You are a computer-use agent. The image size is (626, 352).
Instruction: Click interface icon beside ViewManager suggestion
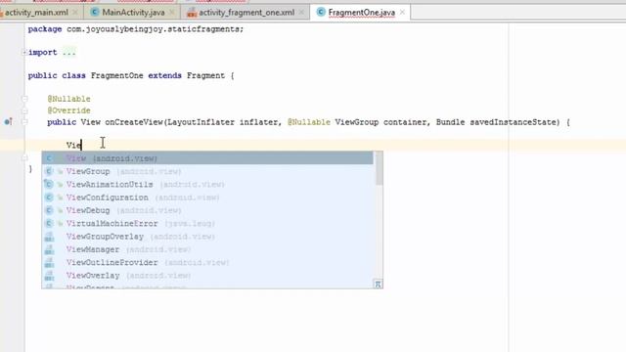[x=49, y=250]
